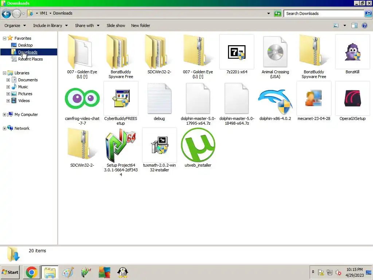Select the Setup Project64 installer icon
The image size is (373, 280).
pyautogui.click(x=121, y=145)
